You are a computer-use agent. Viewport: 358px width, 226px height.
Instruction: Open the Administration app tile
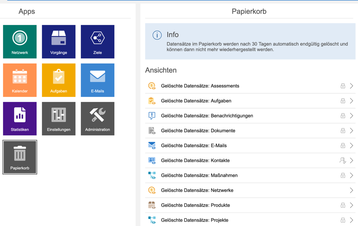(97, 118)
